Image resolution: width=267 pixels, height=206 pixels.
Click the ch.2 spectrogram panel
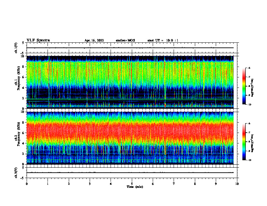pyautogui.click(x=130, y=138)
